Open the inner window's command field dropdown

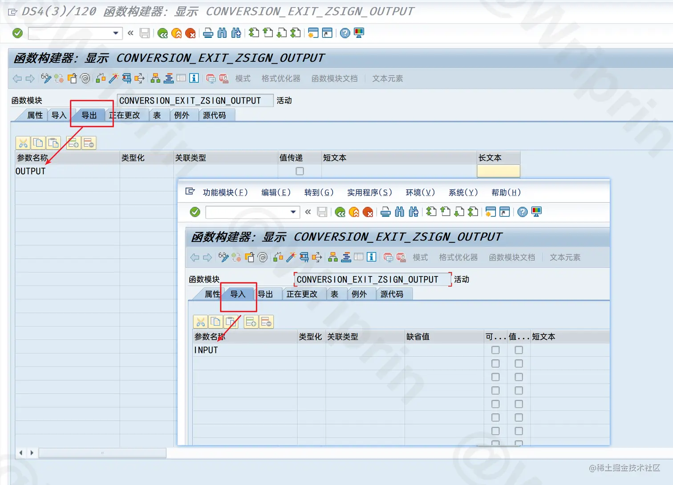[292, 212]
